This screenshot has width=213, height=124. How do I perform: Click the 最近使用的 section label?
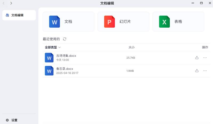click(x=51, y=39)
